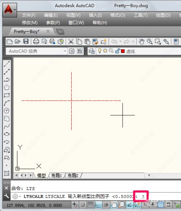The image size is (181, 211).
Task: Click the Paste clipboard icon
Action: click(x=87, y=42)
